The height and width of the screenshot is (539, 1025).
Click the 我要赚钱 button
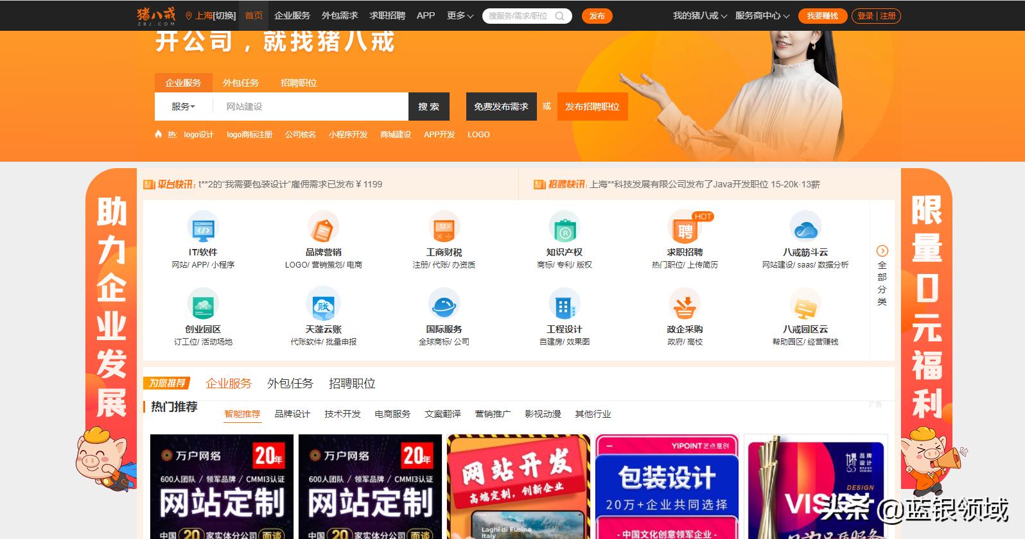(x=822, y=16)
